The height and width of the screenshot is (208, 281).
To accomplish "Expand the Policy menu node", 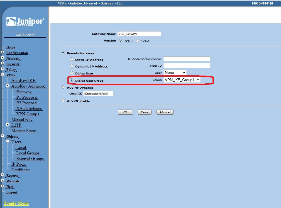I will pyautogui.click(x=2, y=69).
